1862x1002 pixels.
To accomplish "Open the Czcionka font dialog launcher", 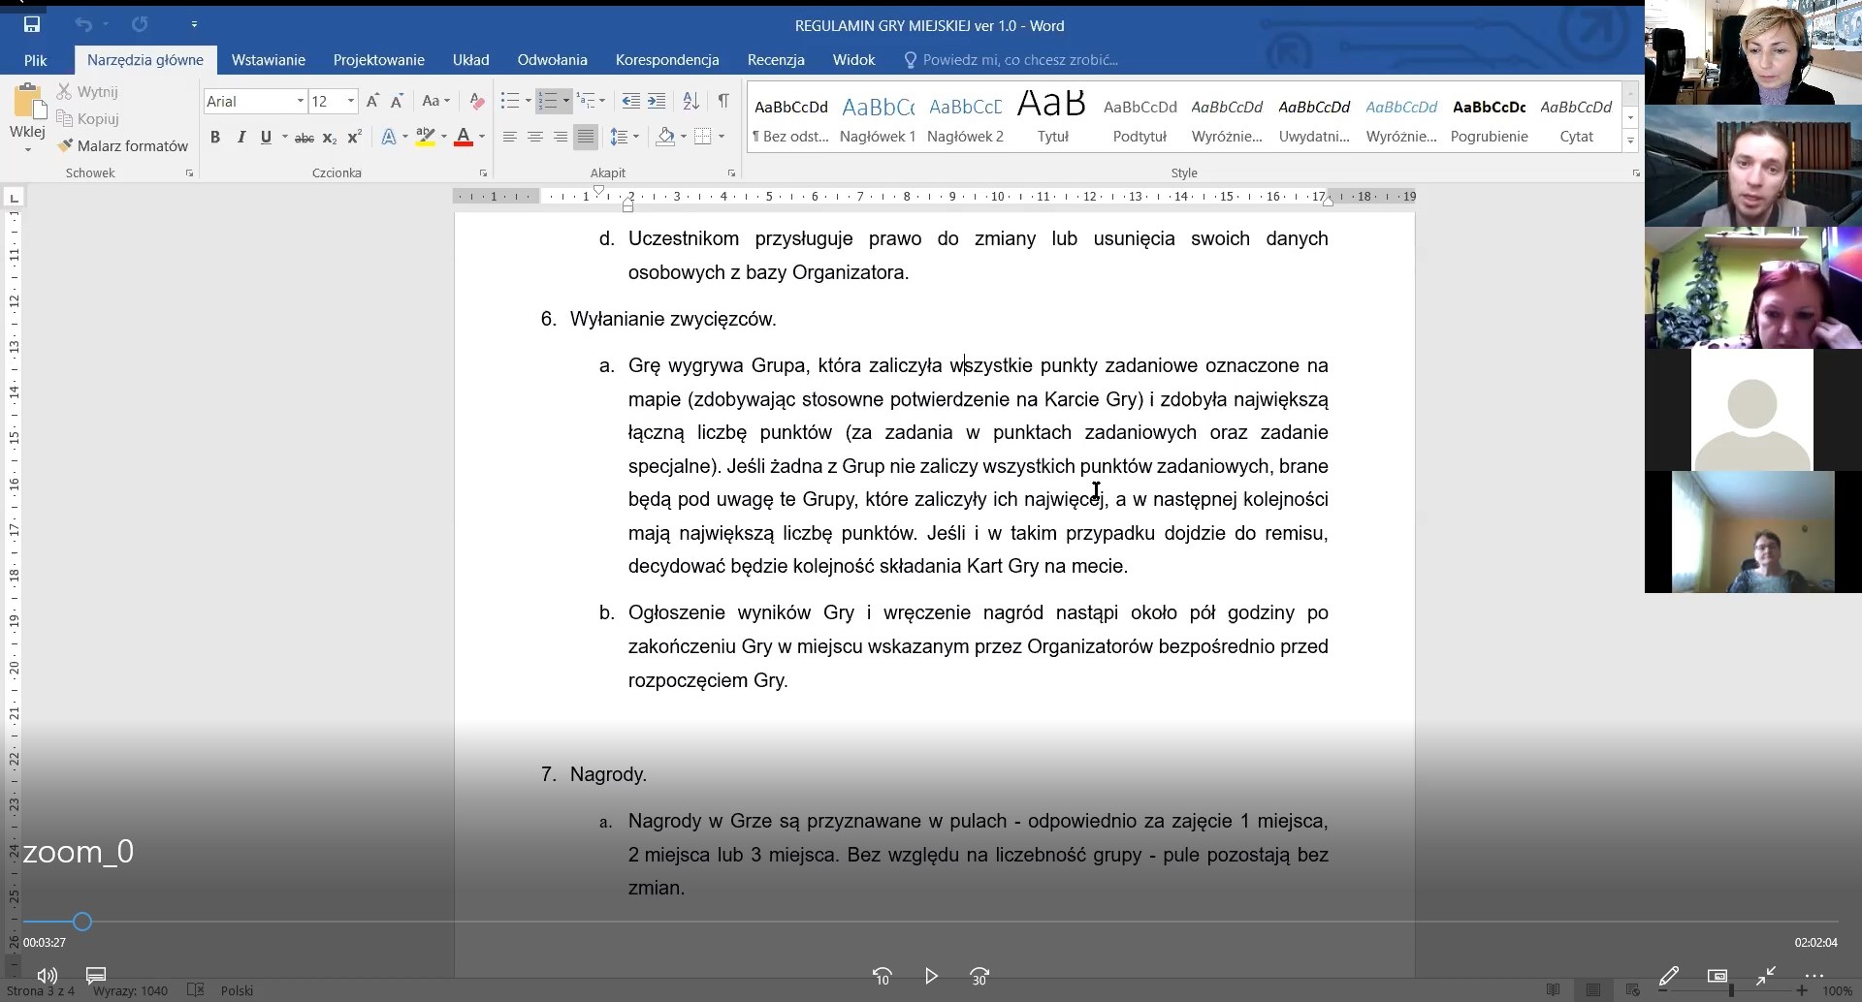I will 483,173.
